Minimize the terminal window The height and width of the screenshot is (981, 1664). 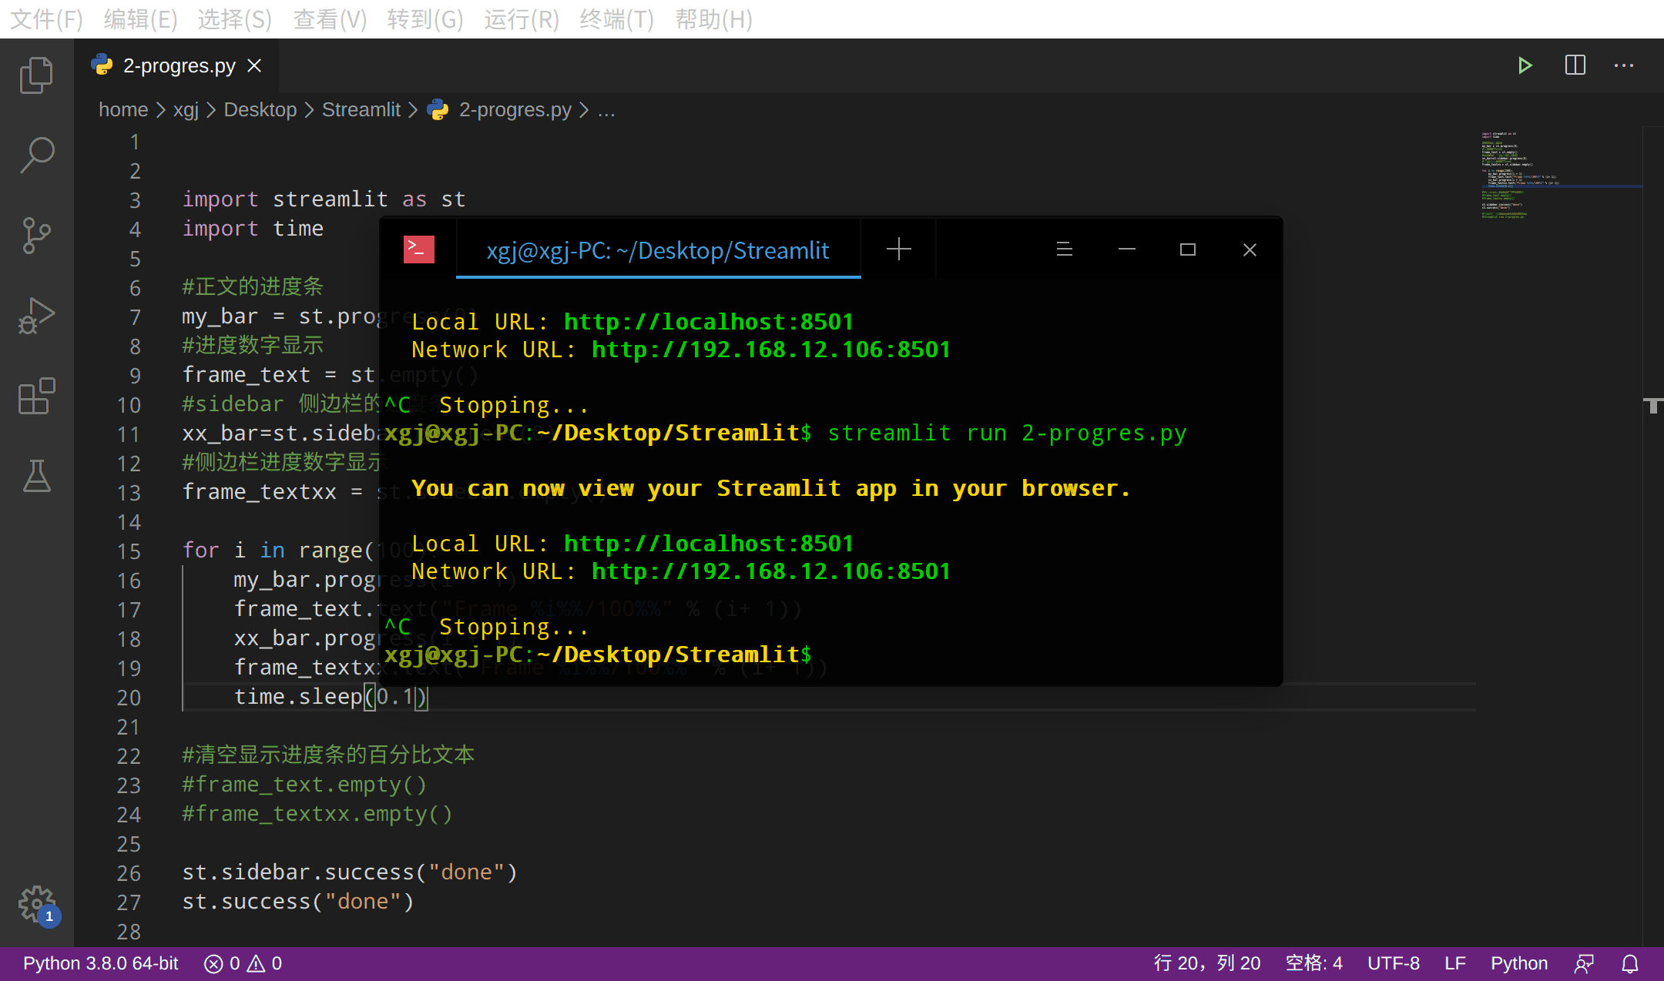1126,249
